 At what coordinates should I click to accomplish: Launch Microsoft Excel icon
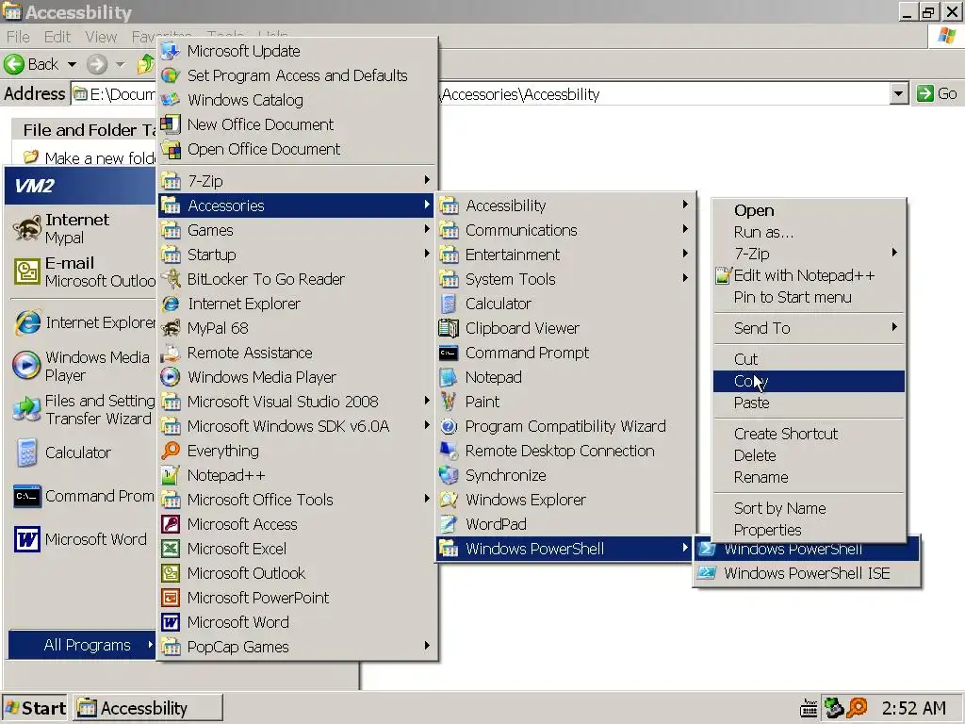coord(170,549)
